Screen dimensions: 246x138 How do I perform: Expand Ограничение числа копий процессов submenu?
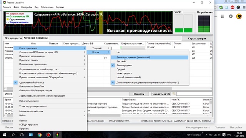point(50,69)
